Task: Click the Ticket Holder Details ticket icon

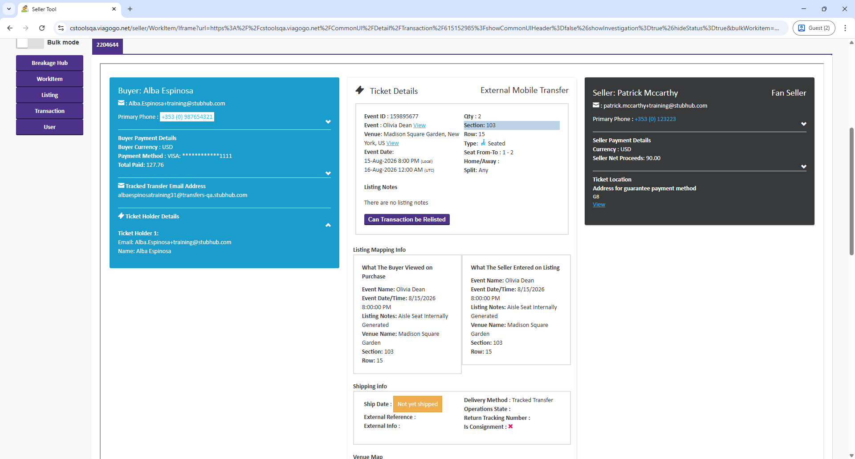Action: 121,216
